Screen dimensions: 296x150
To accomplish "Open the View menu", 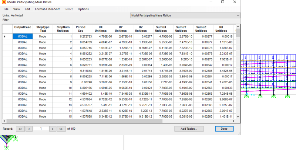I will 16,9.
